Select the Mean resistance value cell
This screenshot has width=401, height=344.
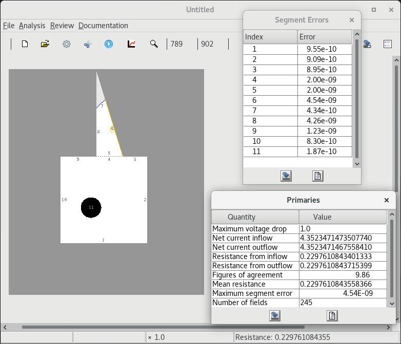[343, 284]
